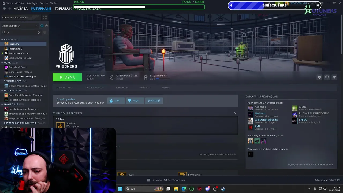Image resolution: width=343 pixels, height=193 pixels.
Task: Click the Tobacco Shop Simulator: Prologue icon
Action: coord(6,114)
